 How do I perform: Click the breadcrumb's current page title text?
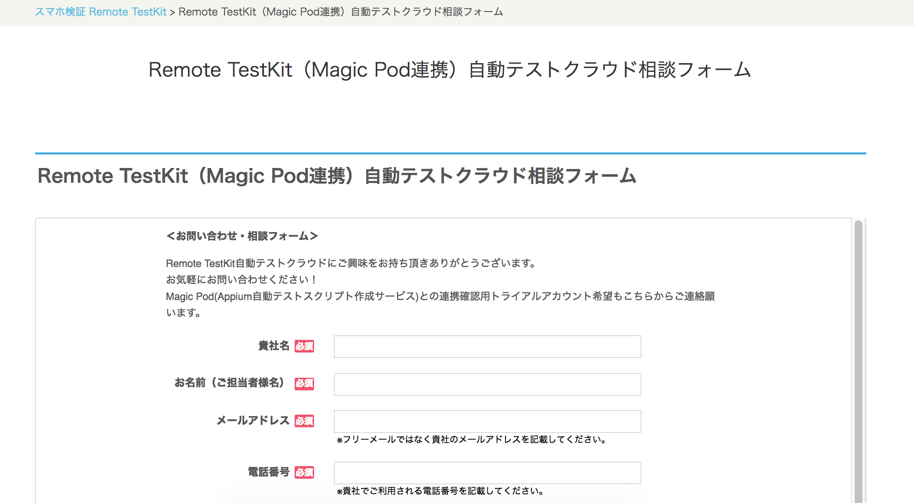tap(341, 12)
